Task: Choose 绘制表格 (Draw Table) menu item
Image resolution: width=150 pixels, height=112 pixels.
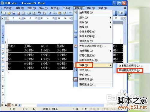Action: click(93, 13)
